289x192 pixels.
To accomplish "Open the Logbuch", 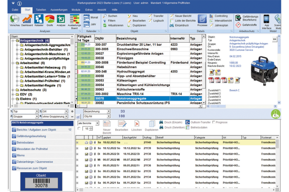I will [156, 21].
